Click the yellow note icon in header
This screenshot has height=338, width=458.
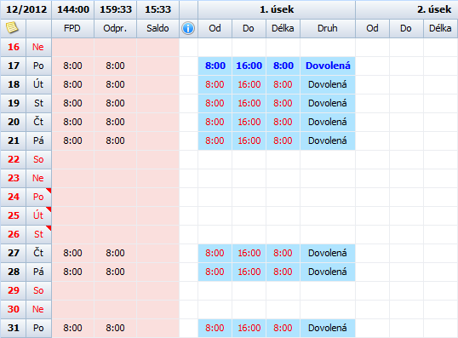12,28
